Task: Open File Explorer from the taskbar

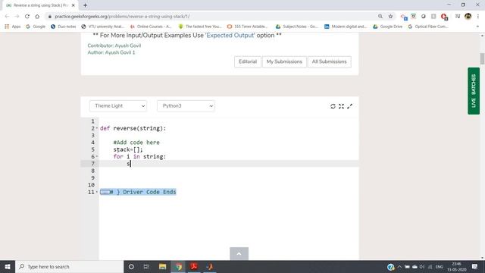Action: pyautogui.click(x=162, y=266)
